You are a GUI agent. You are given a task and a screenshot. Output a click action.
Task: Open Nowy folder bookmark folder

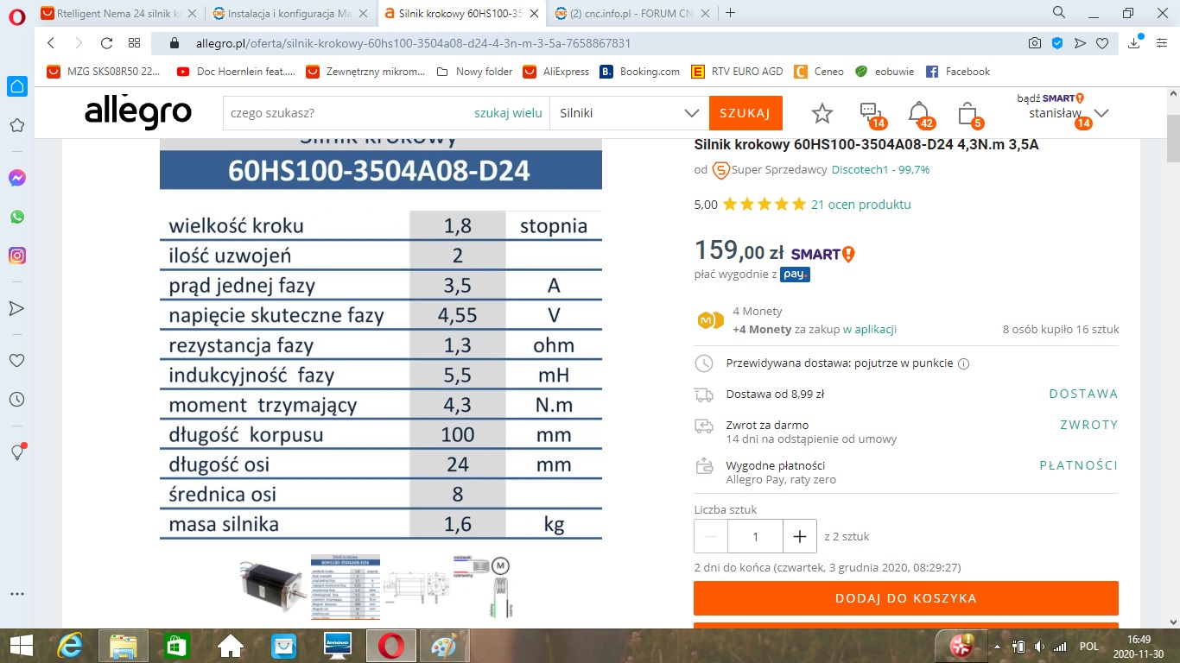[475, 72]
